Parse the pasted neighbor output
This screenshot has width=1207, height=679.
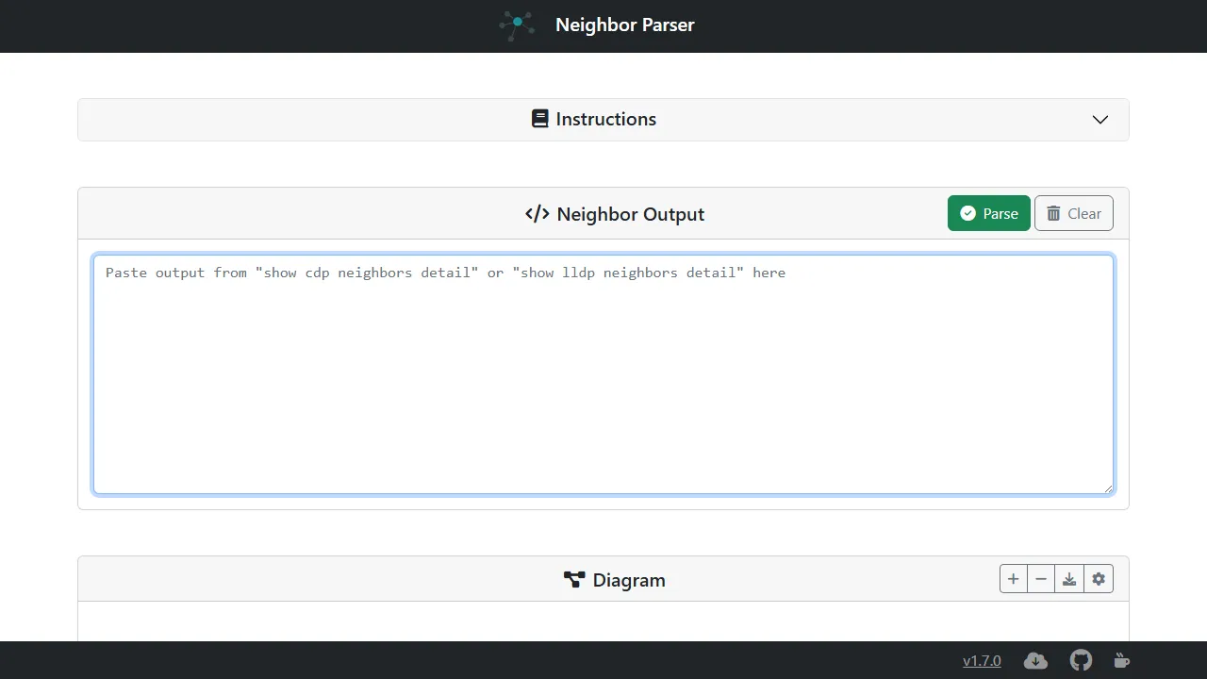(x=988, y=213)
